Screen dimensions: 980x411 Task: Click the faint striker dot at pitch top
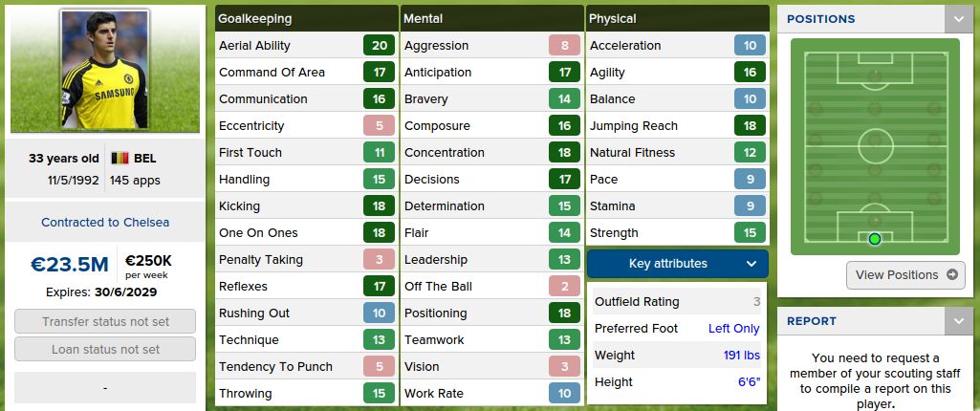[874, 76]
